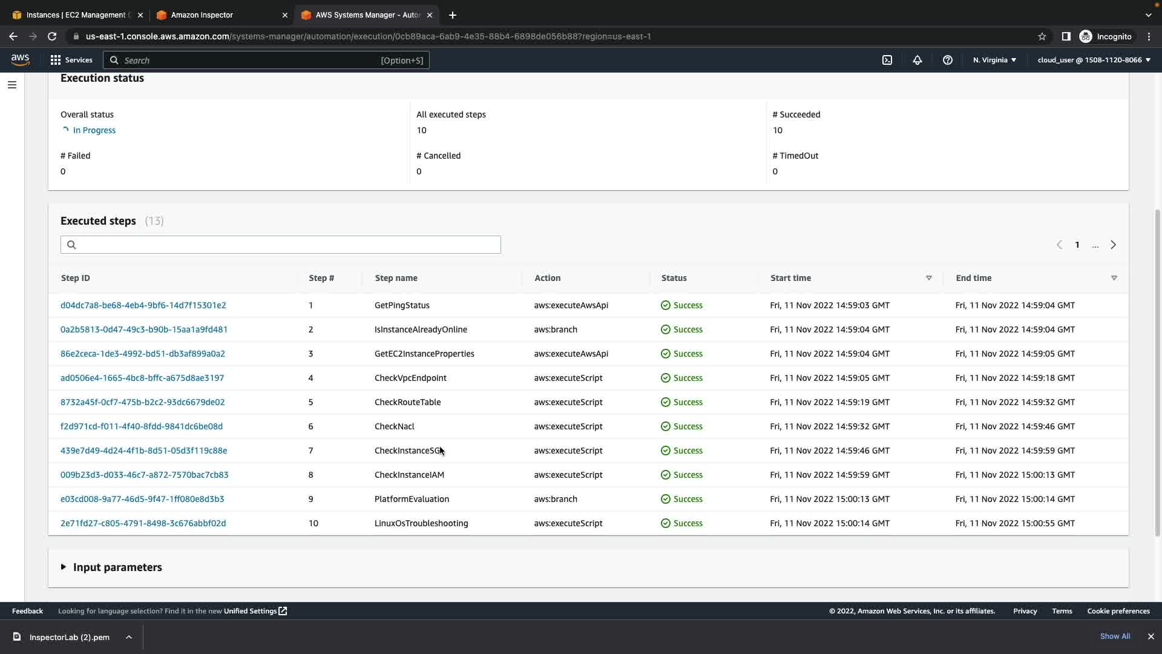
Task: Go to next page of executed steps
Action: coord(1112,245)
